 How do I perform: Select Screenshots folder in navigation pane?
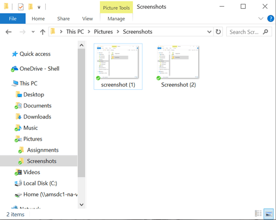click(x=39, y=161)
